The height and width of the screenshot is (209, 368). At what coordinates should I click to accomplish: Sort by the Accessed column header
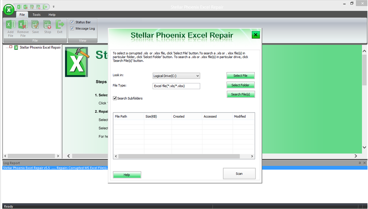(217, 117)
